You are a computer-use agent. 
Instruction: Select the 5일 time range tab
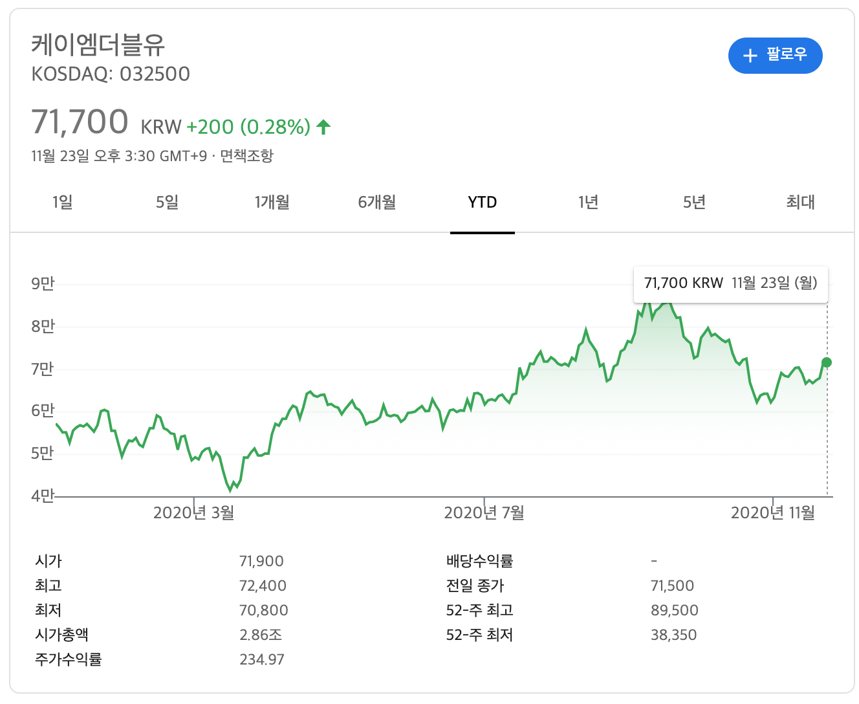(x=167, y=203)
